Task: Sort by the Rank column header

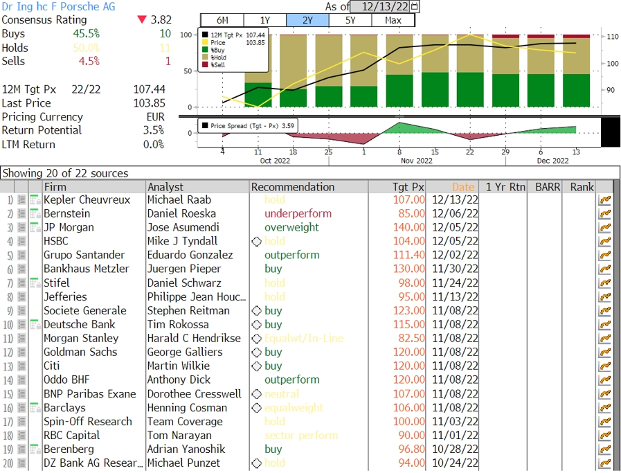Action: (579, 187)
